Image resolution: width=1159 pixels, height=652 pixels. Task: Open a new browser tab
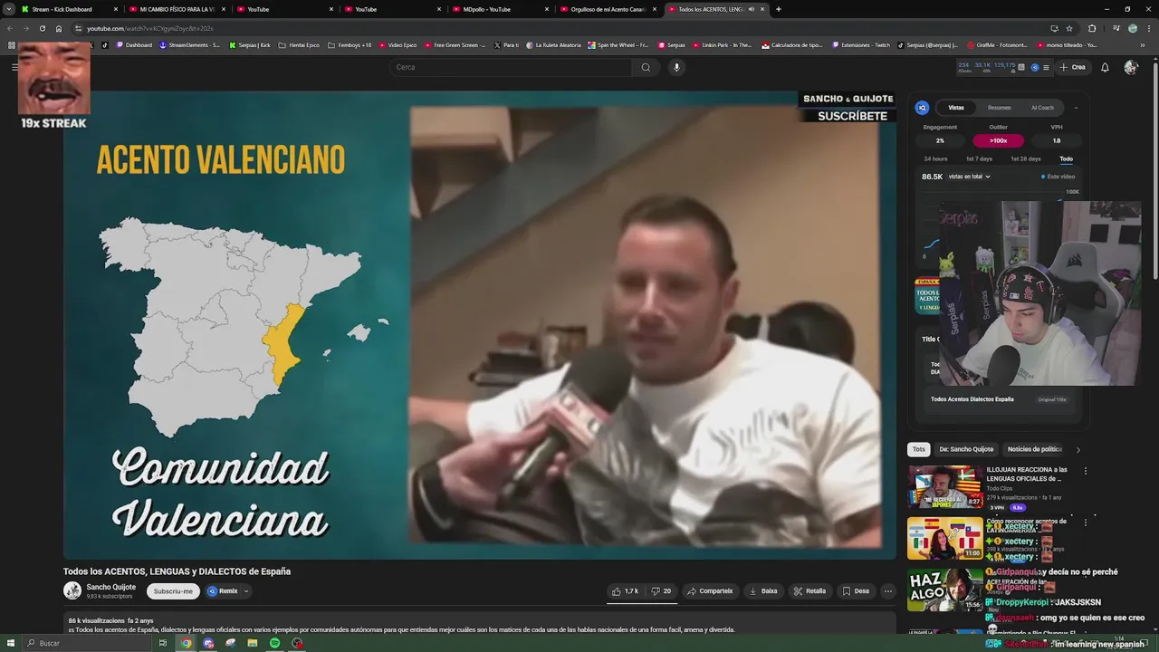pos(779,9)
